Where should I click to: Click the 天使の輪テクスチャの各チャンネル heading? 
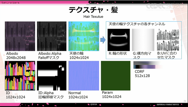point(137,24)
